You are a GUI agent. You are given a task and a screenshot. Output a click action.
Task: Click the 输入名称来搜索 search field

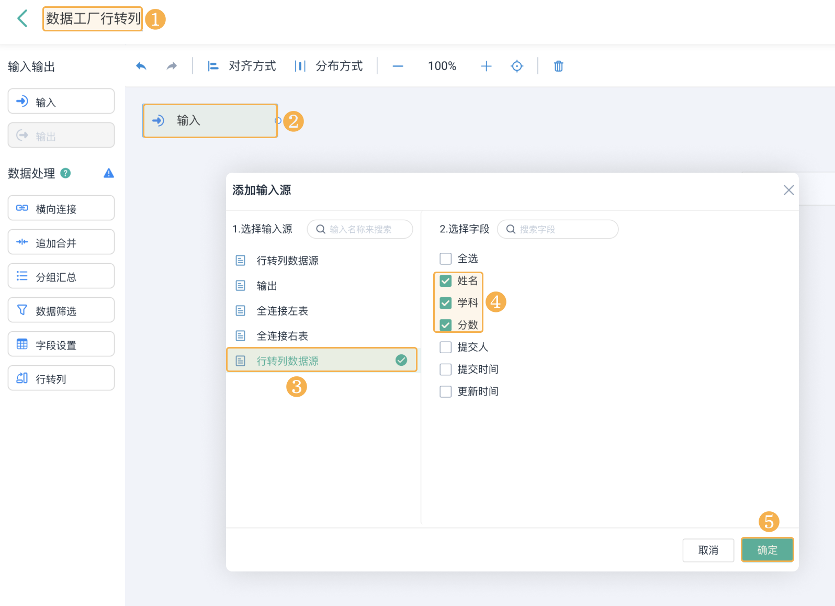pos(360,229)
